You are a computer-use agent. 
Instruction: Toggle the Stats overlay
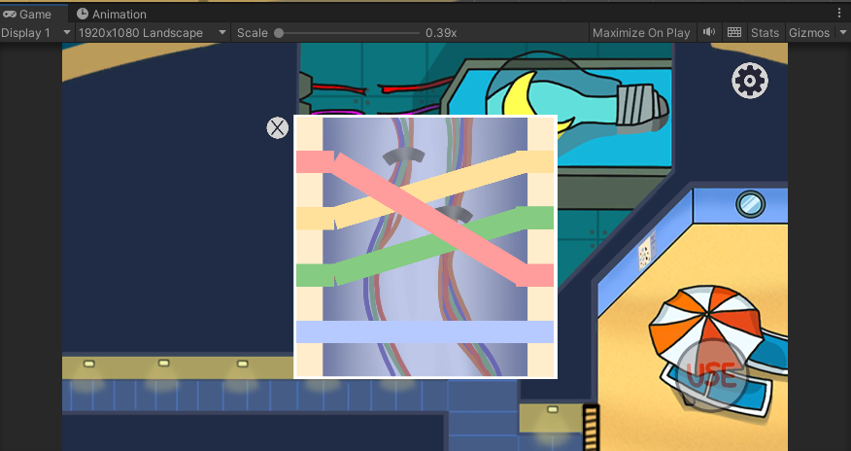765,33
